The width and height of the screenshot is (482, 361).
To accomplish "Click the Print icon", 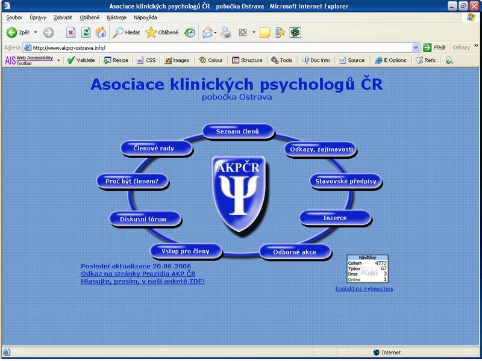I will pyautogui.click(x=225, y=32).
